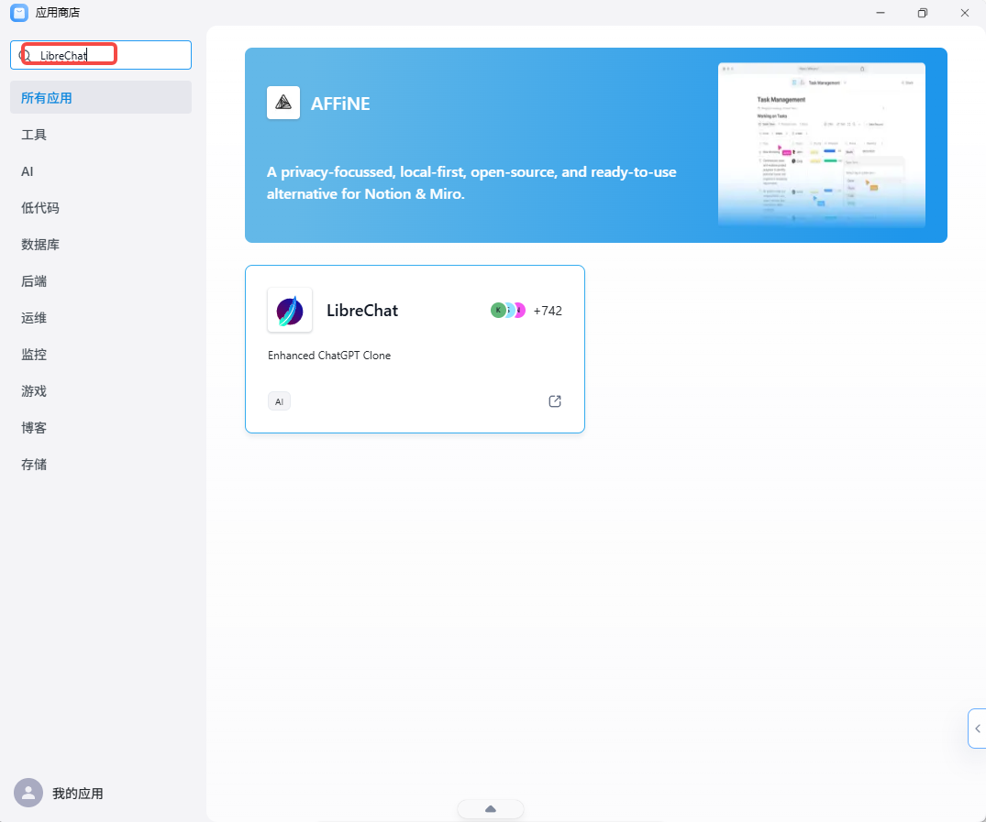Expand the bottom panel with the up arrow
The width and height of the screenshot is (986, 822).
(x=491, y=809)
